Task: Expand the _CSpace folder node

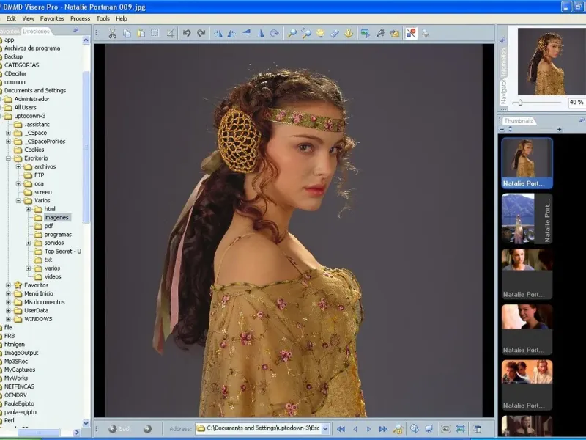Action: pos(8,133)
